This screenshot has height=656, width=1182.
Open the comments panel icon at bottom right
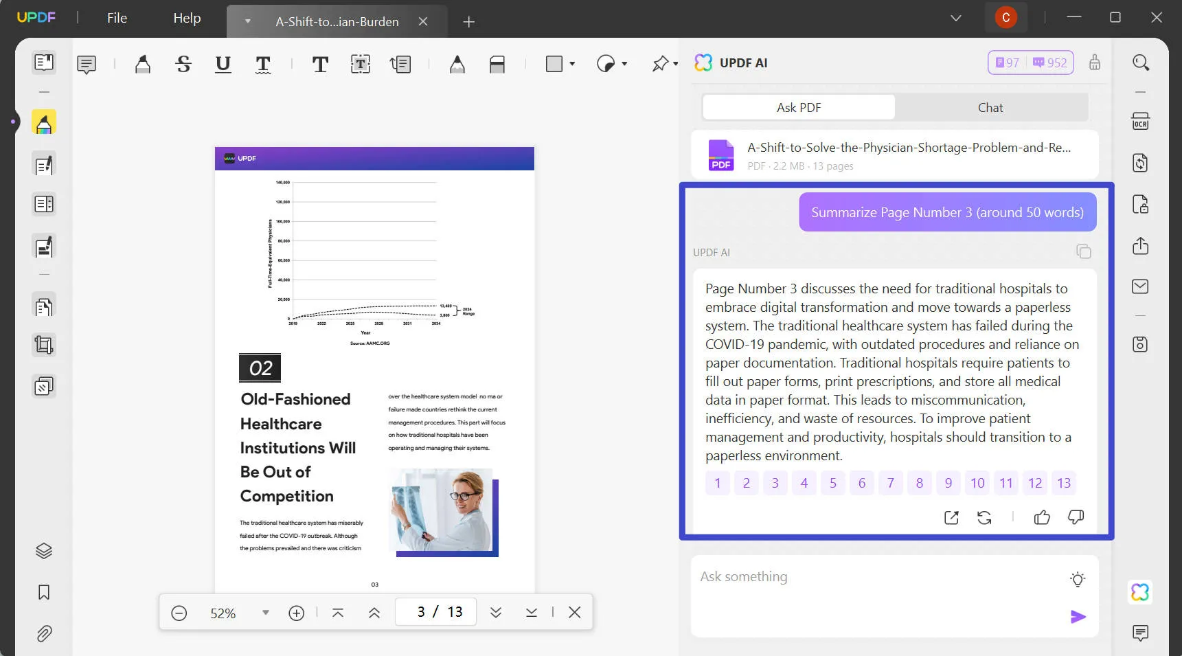pyautogui.click(x=1141, y=633)
